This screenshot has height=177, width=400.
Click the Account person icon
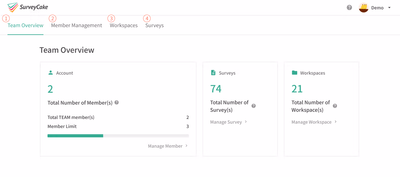click(x=51, y=73)
